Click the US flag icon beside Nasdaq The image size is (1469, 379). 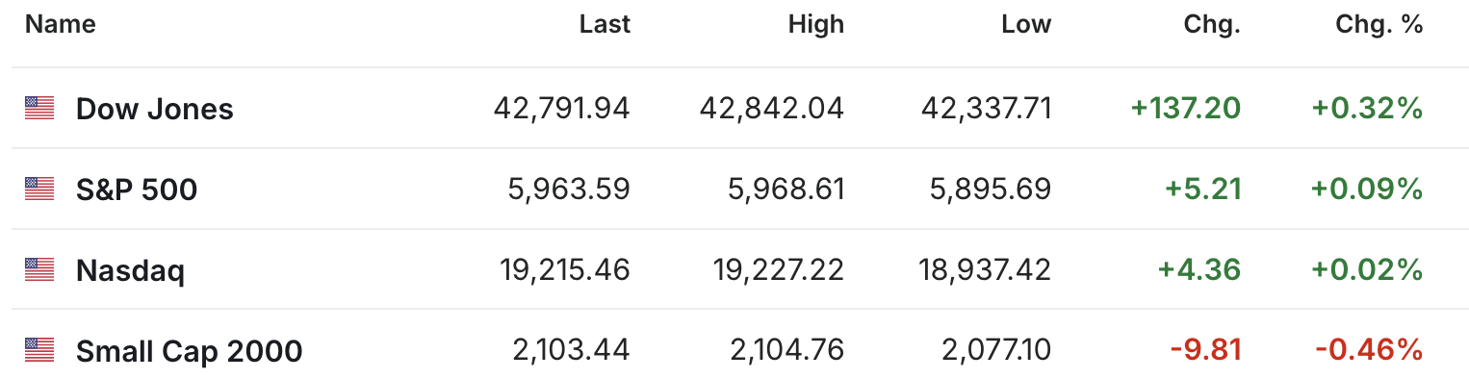tap(39, 270)
